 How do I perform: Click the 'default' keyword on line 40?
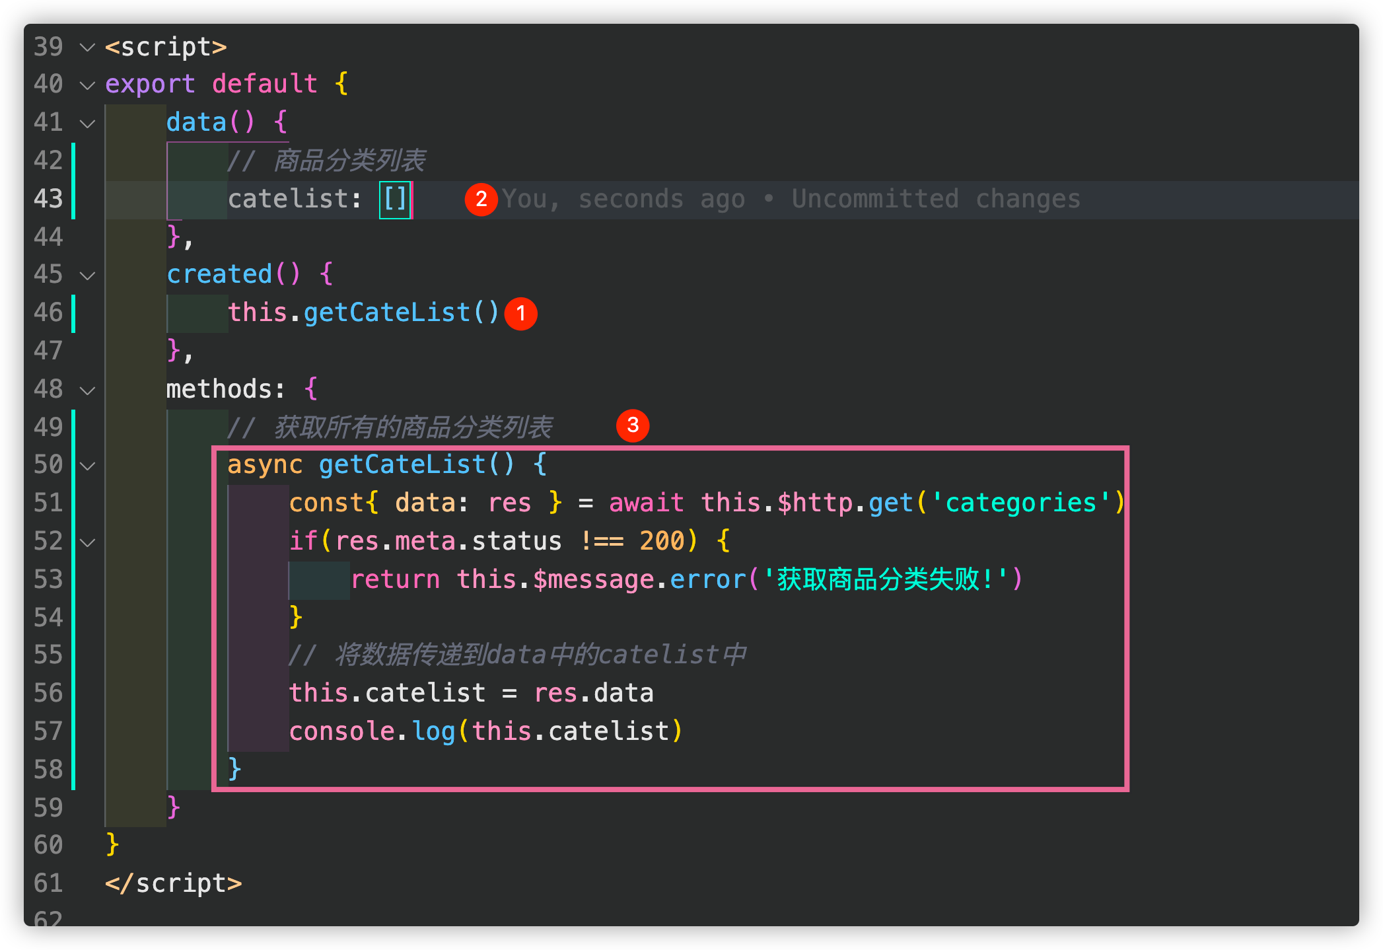tap(265, 84)
